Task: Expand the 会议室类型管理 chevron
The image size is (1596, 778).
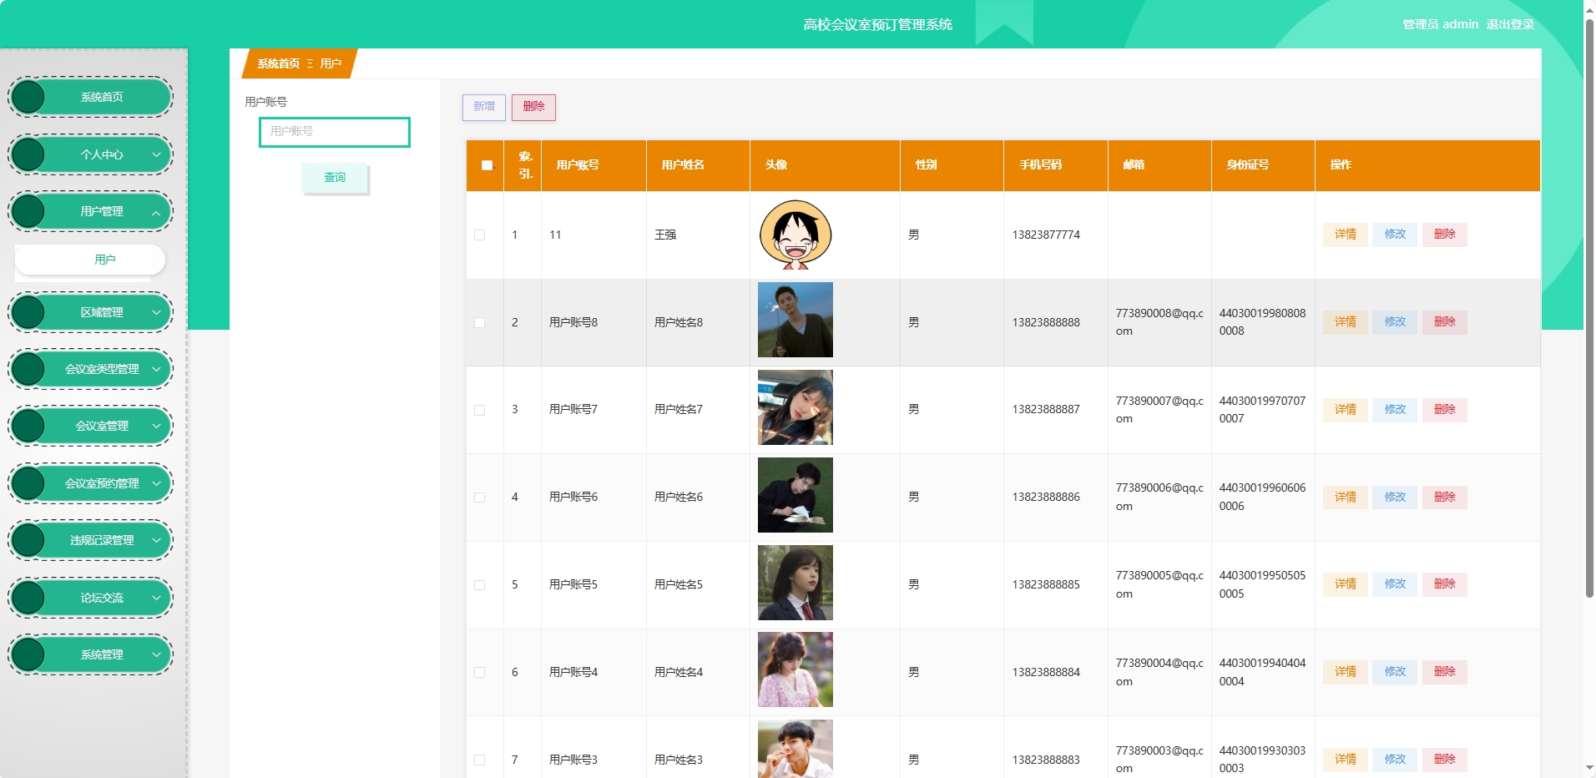Action: click(x=156, y=369)
